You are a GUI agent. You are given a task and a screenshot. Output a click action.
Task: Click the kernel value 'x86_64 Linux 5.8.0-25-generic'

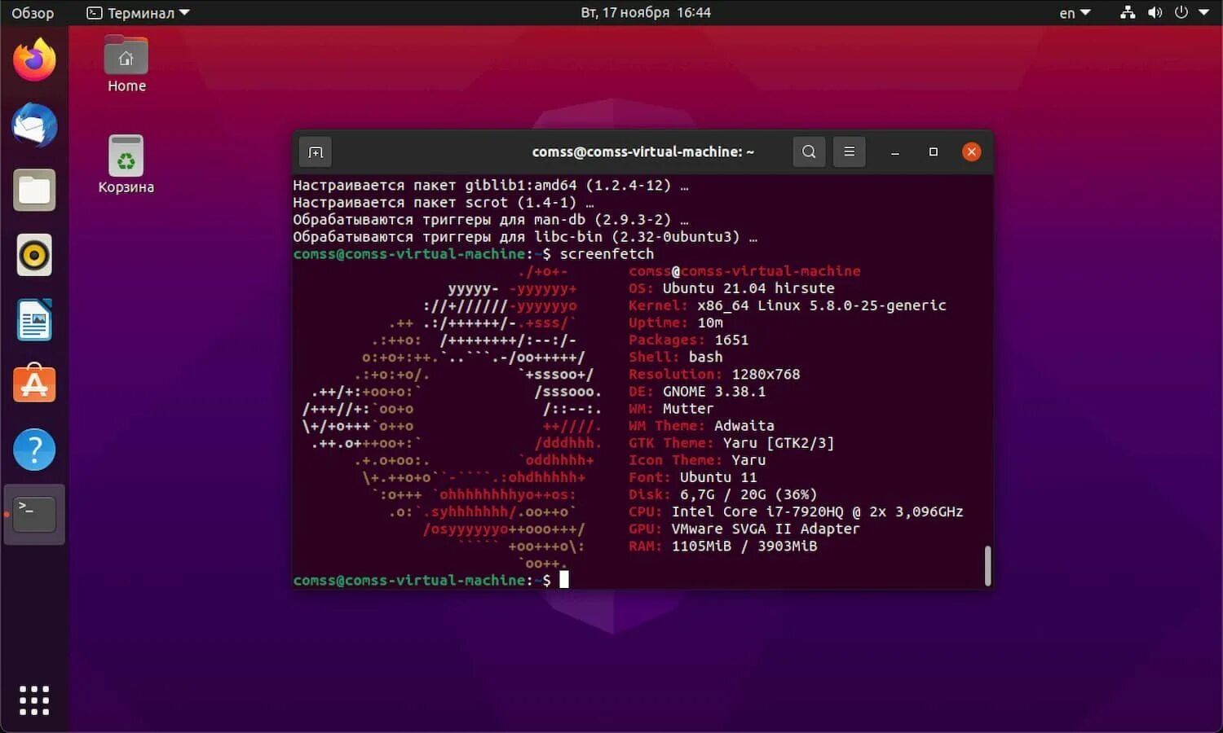coord(822,305)
